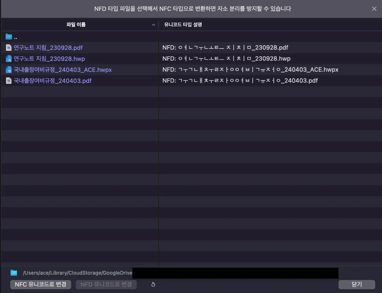The height and width of the screenshot is (293, 382).
Task: Sort by the 파일 이름 column header
Action: pos(76,24)
